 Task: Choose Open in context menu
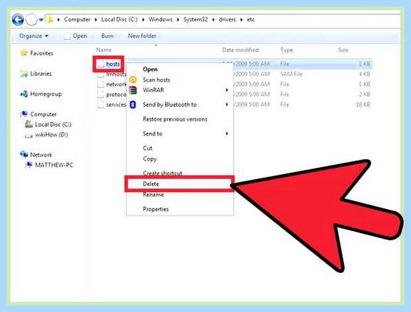tap(150, 69)
